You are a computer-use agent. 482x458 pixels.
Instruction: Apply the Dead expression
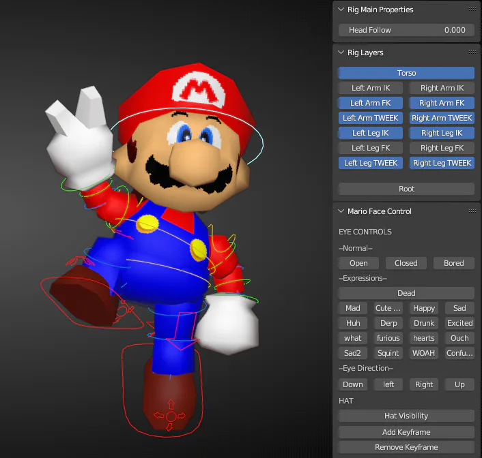click(x=406, y=293)
